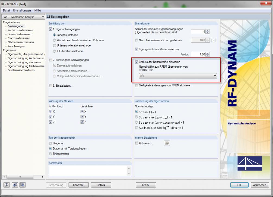Select Eigenwerte, -frequenzen tree item
This screenshot has height=197, width=273.
[26, 54]
